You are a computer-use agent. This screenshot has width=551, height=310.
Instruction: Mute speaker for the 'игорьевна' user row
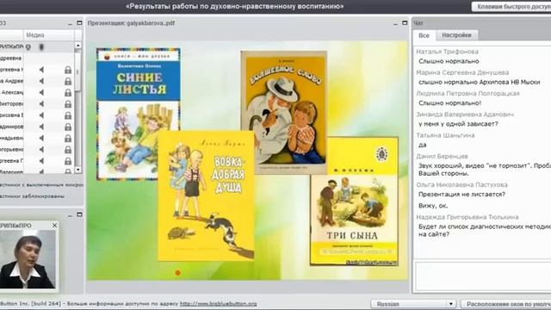pyautogui.click(x=41, y=149)
